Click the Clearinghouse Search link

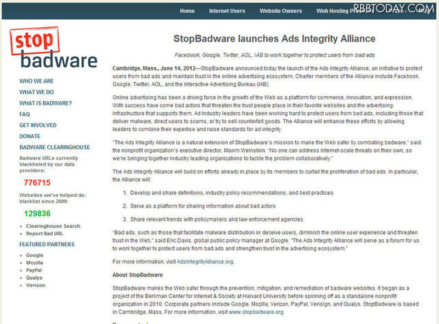tap(53, 226)
